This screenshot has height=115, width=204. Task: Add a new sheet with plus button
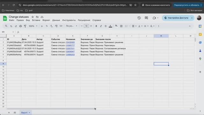[9, 112]
